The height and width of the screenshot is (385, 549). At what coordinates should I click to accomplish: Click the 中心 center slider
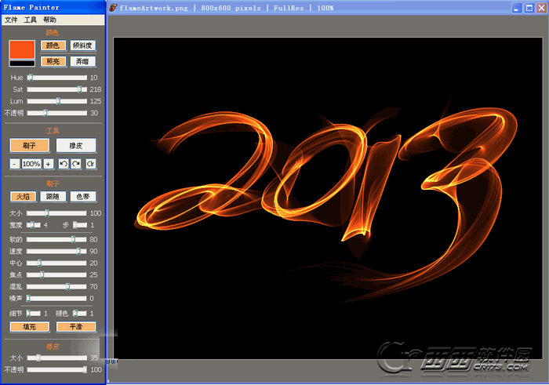[x=56, y=263]
